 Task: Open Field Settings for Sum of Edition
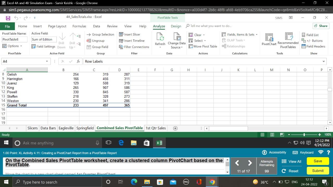43,46
